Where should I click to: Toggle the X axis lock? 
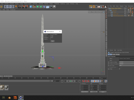[x=6, y=7]
